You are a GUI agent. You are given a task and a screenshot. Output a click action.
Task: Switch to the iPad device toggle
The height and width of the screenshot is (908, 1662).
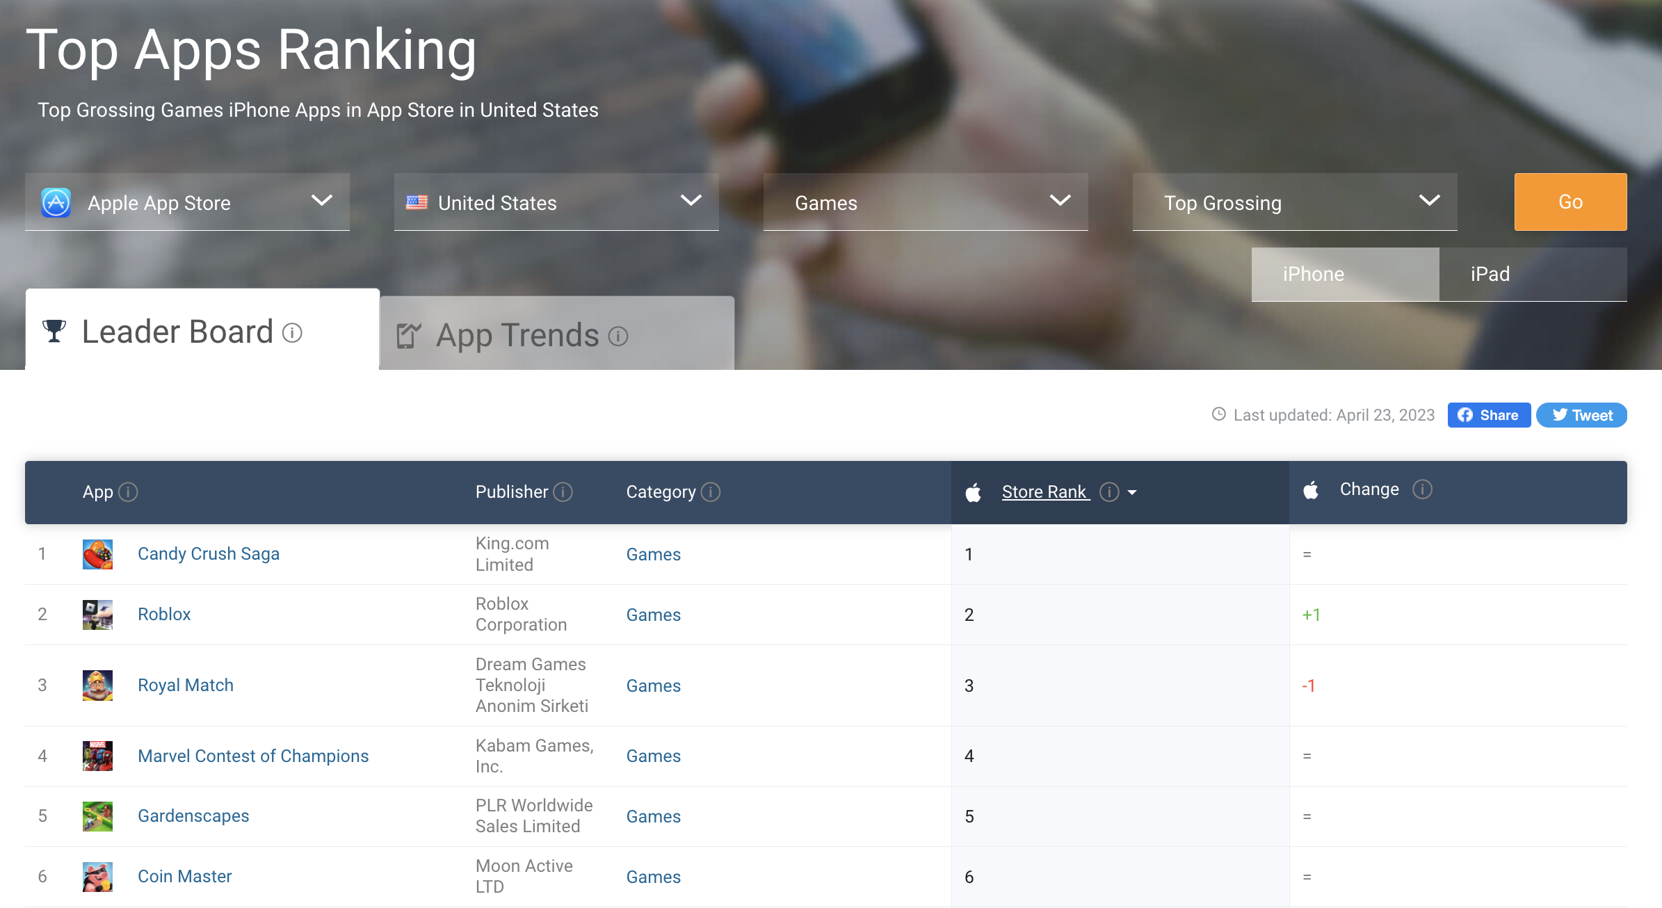[x=1533, y=274]
